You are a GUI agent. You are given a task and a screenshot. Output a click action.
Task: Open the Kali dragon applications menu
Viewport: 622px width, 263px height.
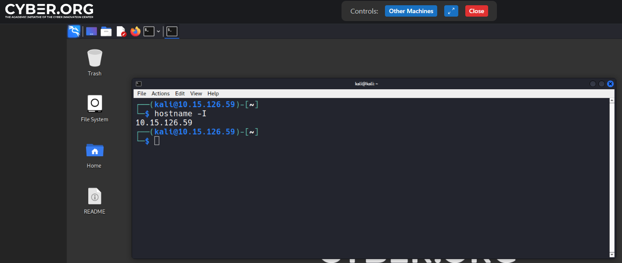(74, 32)
